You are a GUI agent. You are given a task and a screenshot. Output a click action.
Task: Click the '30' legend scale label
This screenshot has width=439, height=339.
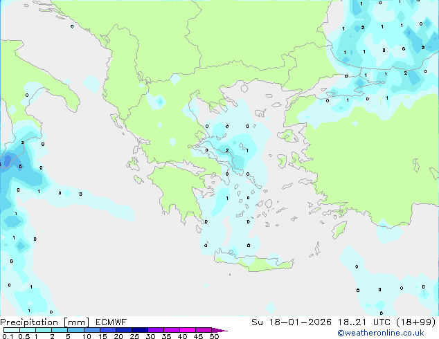pyautogui.click(x=150, y=336)
